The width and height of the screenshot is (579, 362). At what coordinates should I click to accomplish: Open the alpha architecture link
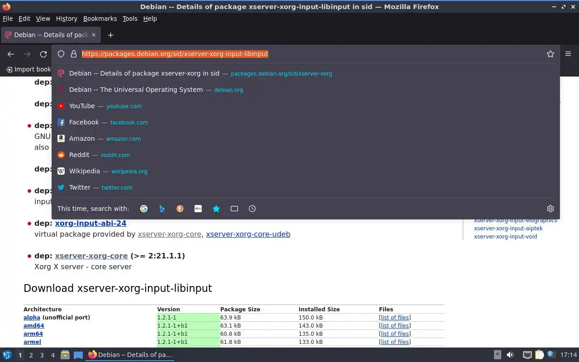pos(32,317)
